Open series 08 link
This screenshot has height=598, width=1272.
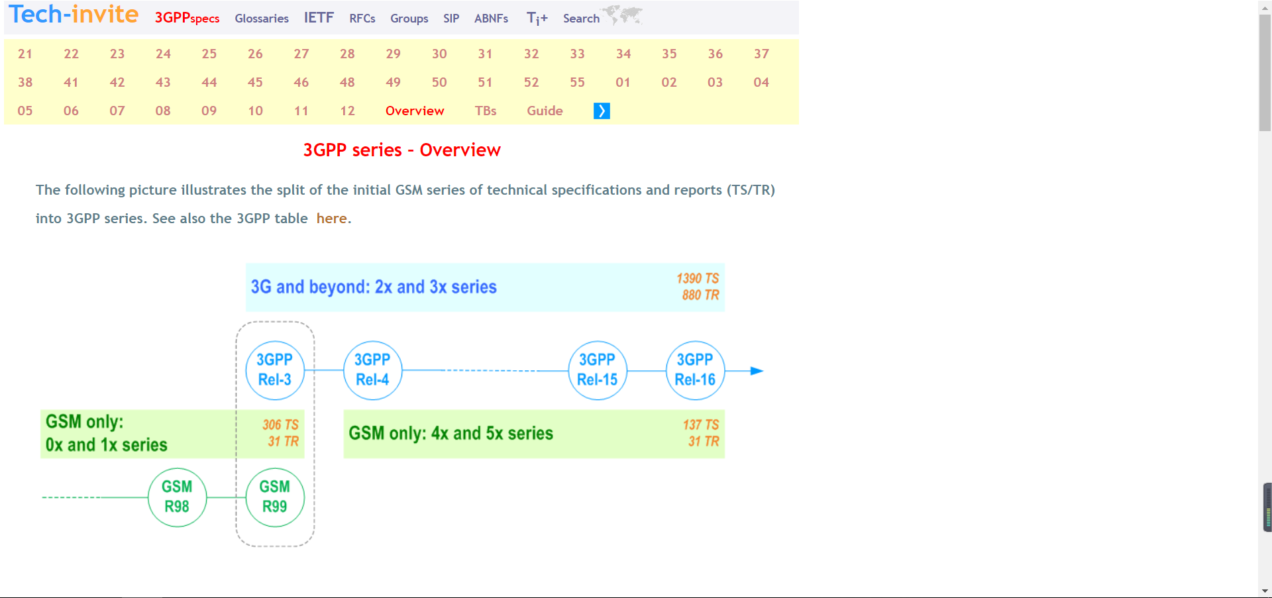(x=163, y=111)
